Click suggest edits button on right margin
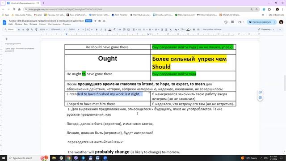 [260, 97]
